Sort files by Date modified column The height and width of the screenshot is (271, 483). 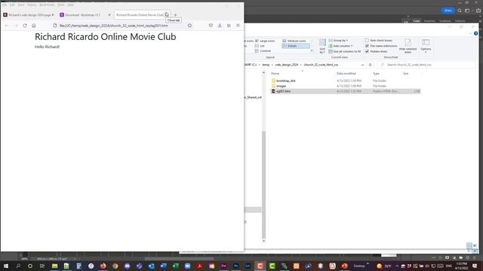pyautogui.click(x=346, y=74)
